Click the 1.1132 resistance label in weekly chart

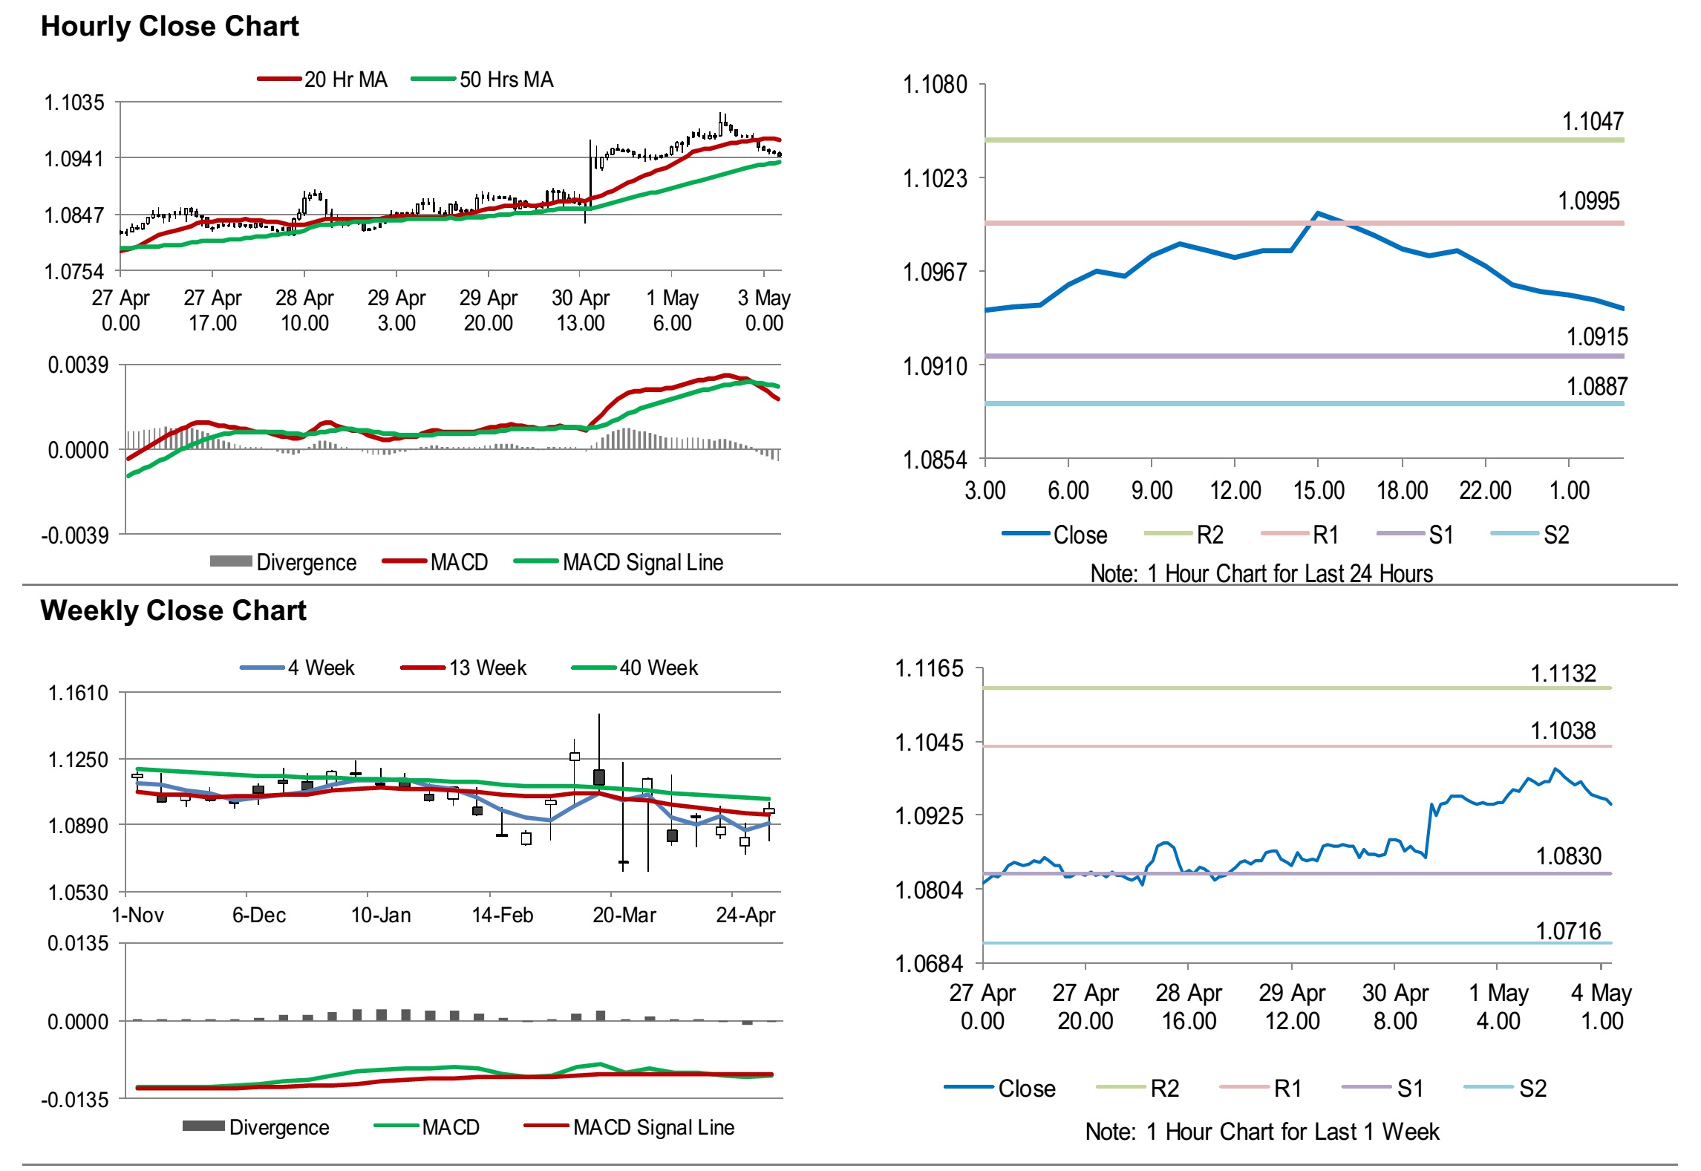pos(1563,673)
